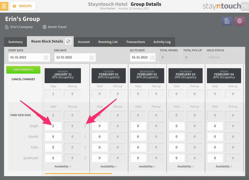Click the Go To Date field
Viewport: 249px width, 180px height.
pos(143,57)
